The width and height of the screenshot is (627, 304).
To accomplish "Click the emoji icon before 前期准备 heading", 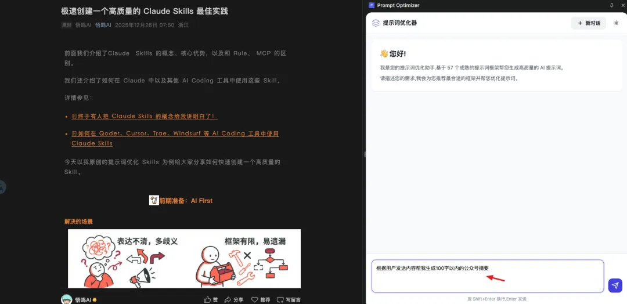I will point(154,201).
